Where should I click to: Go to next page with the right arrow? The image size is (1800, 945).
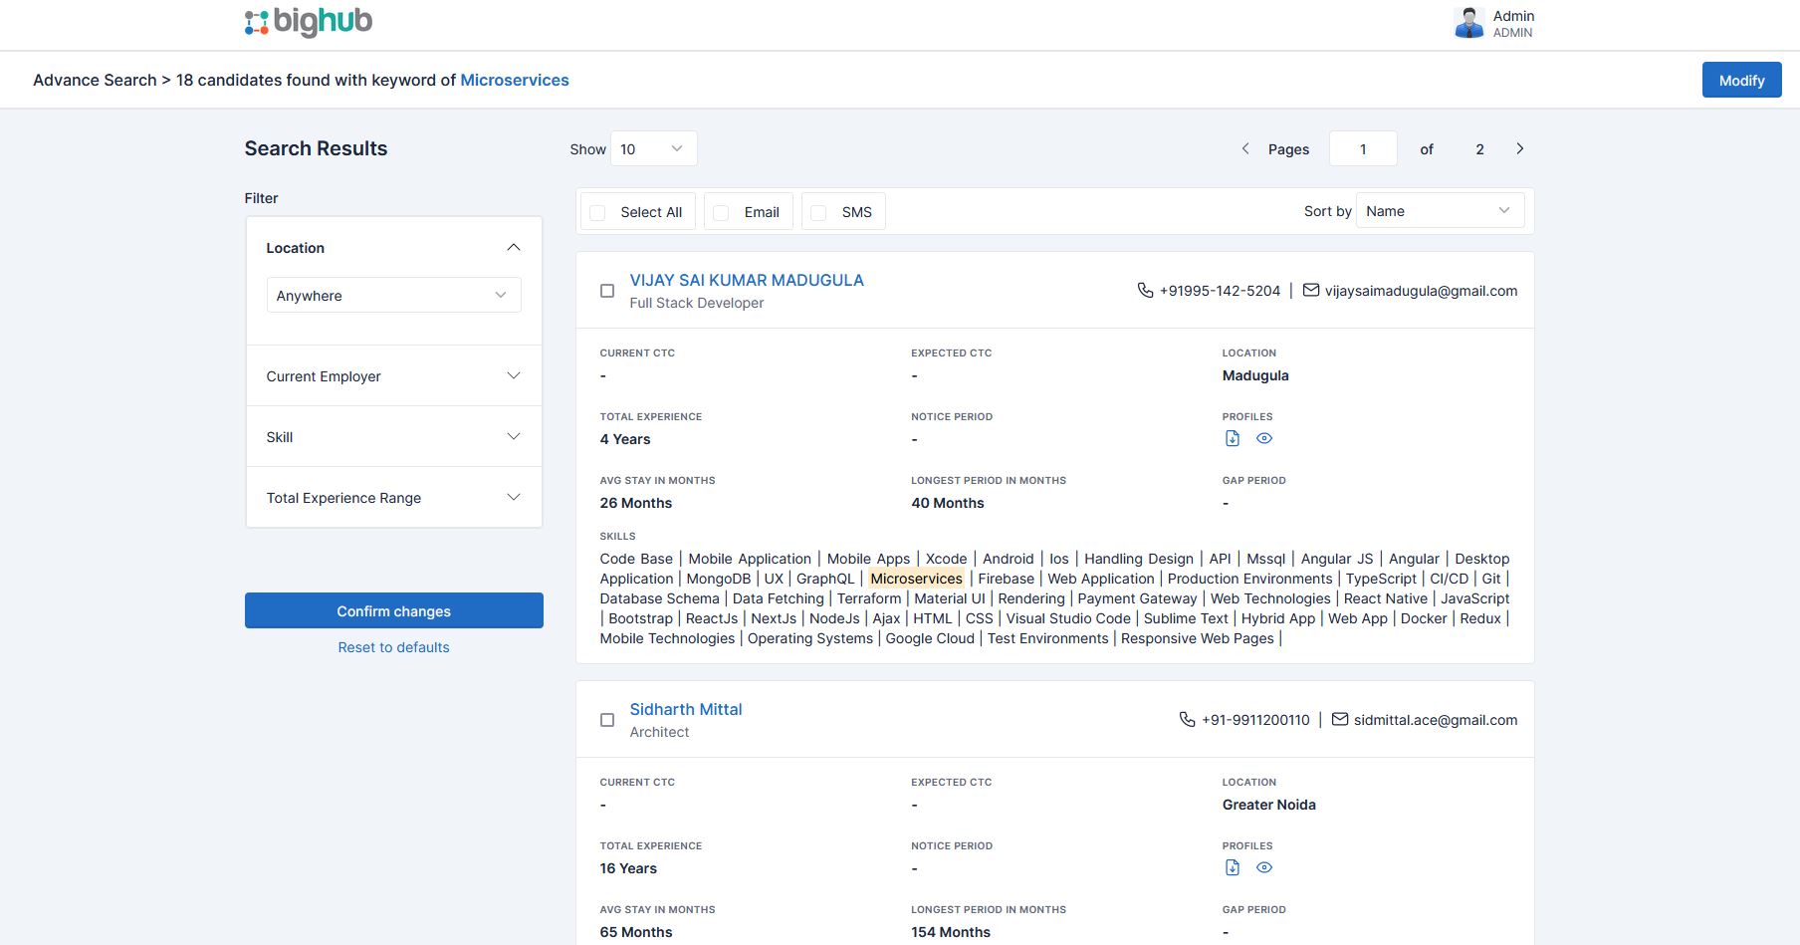[1520, 147]
